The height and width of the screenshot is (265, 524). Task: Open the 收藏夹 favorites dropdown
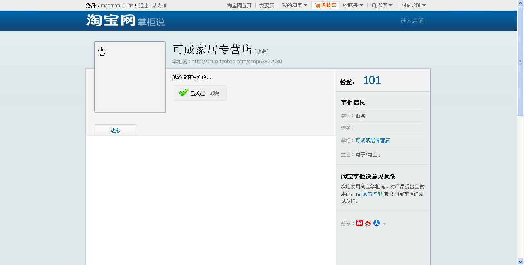pyautogui.click(x=353, y=5)
